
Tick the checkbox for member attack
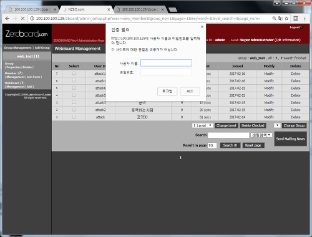(74, 117)
